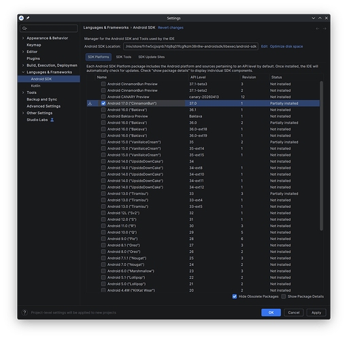Expand Appearance & Behavior section
This screenshot has height=340, width=347.
tap(23, 38)
